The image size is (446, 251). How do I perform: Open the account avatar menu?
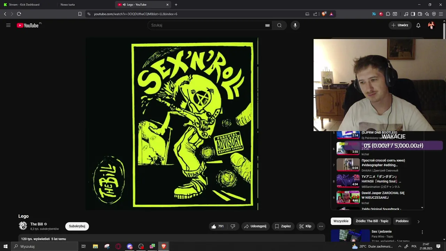(x=431, y=25)
